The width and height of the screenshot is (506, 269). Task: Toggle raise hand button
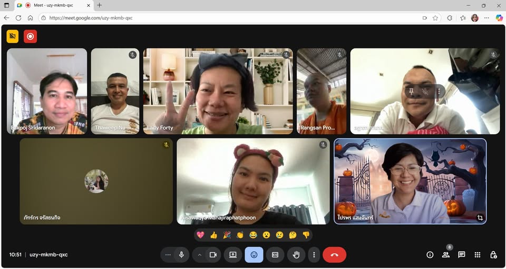click(x=296, y=255)
